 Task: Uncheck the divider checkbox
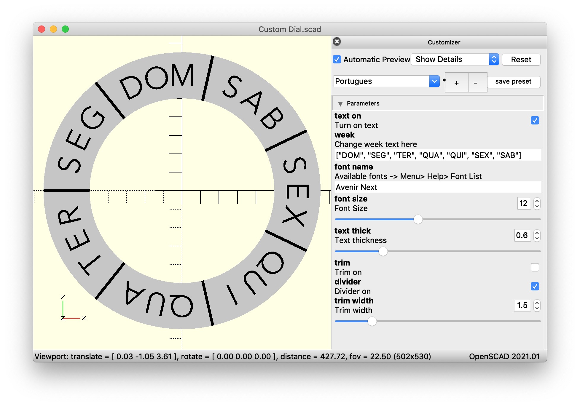(x=535, y=286)
